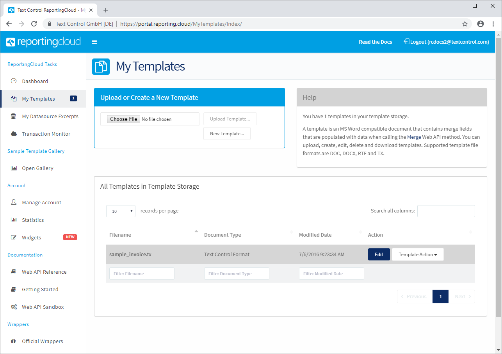Click the browser address bar URL

181,24
